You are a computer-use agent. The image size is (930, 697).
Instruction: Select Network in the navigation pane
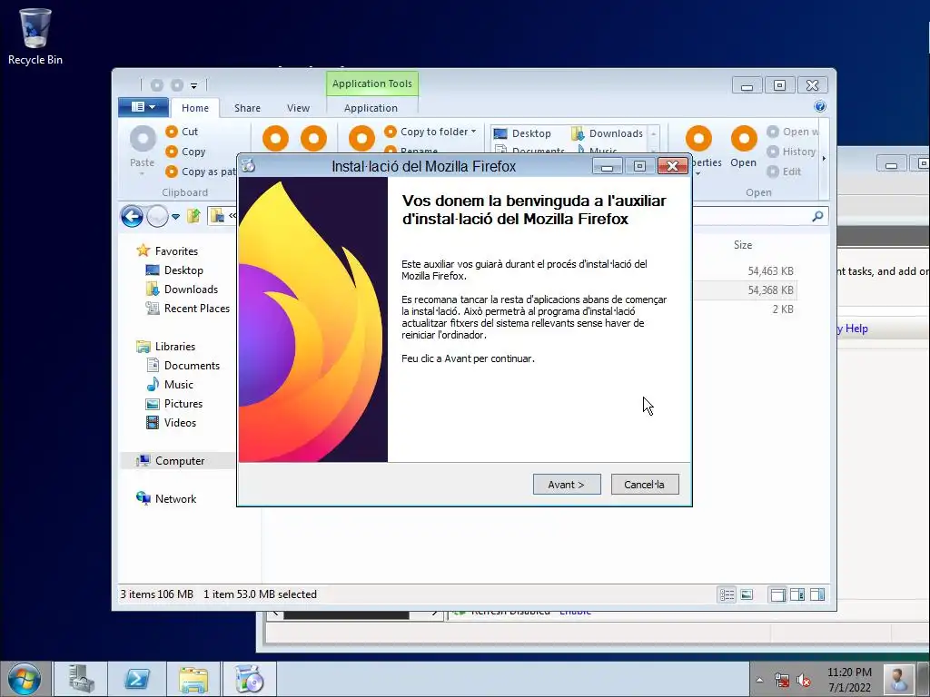[167, 499]
